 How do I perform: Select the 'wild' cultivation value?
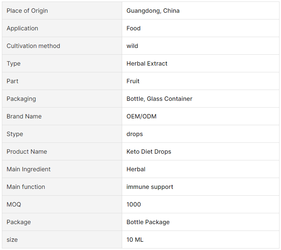132,46
